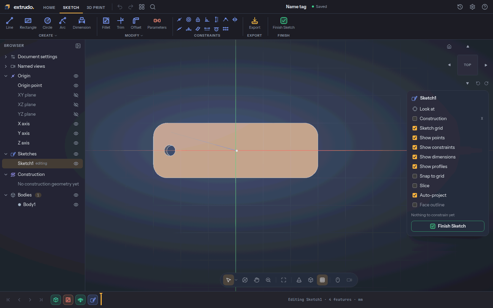Viewport: 493px width, 308px height.
Task: Open the version history clock icon
Action: point(460,7)
